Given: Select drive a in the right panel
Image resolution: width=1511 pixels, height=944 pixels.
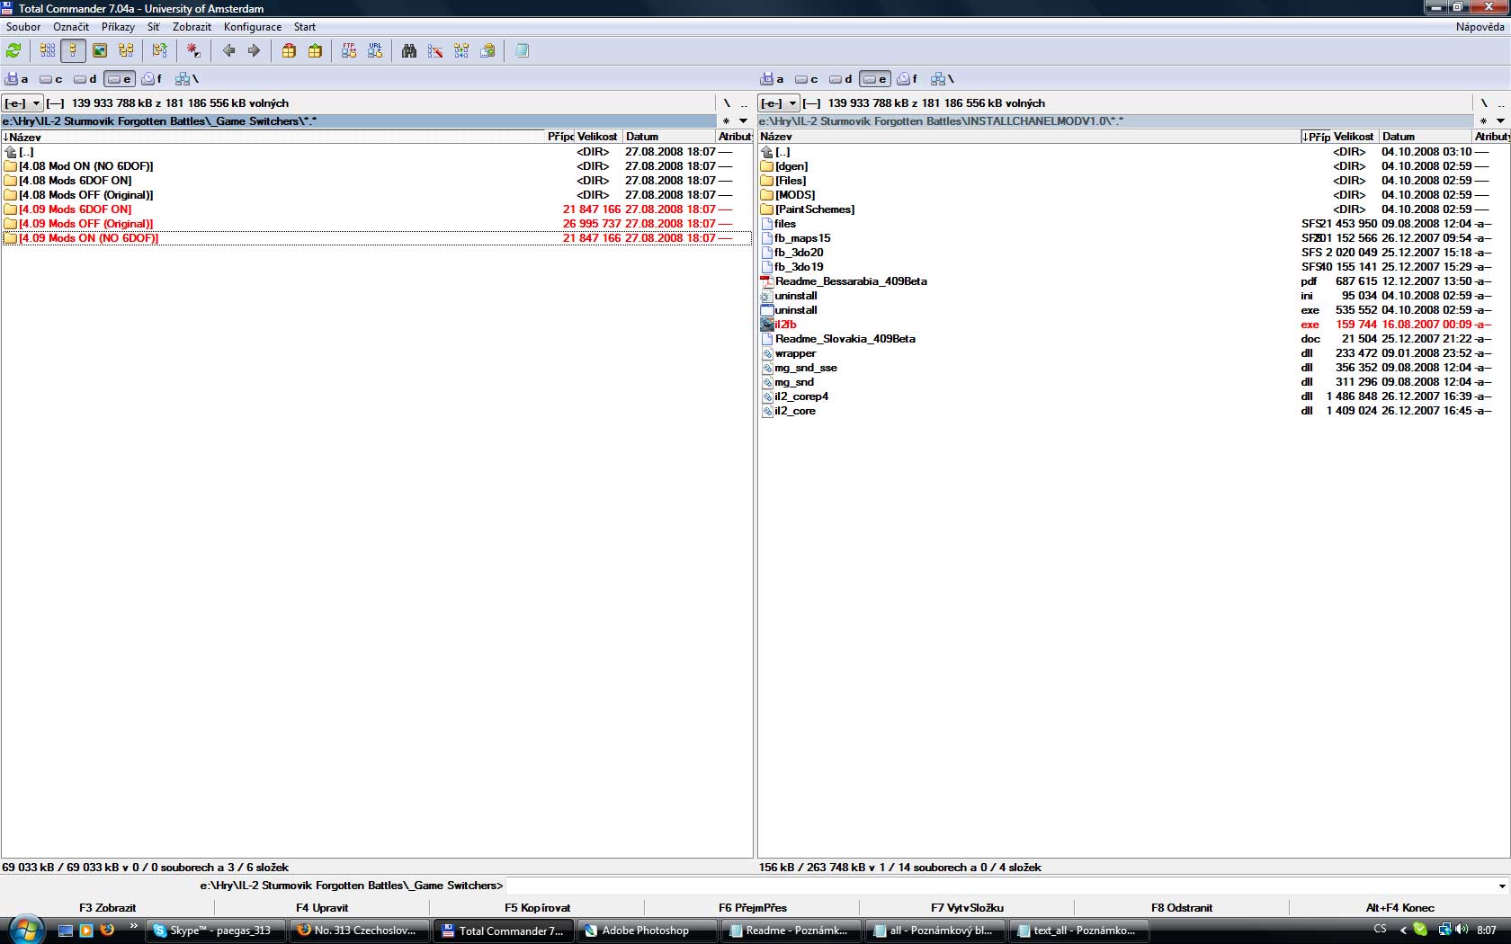Looking at the screenshot, I should point(773,79).
